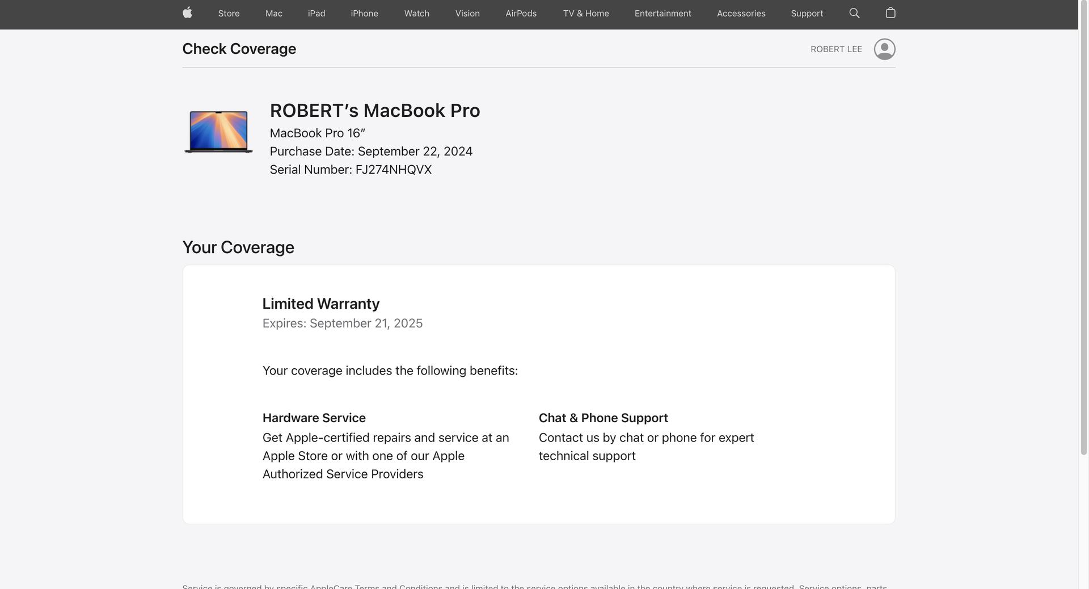
Task: Click the MacBook Pro device thumbnail
Action: (x=218, y=132)
